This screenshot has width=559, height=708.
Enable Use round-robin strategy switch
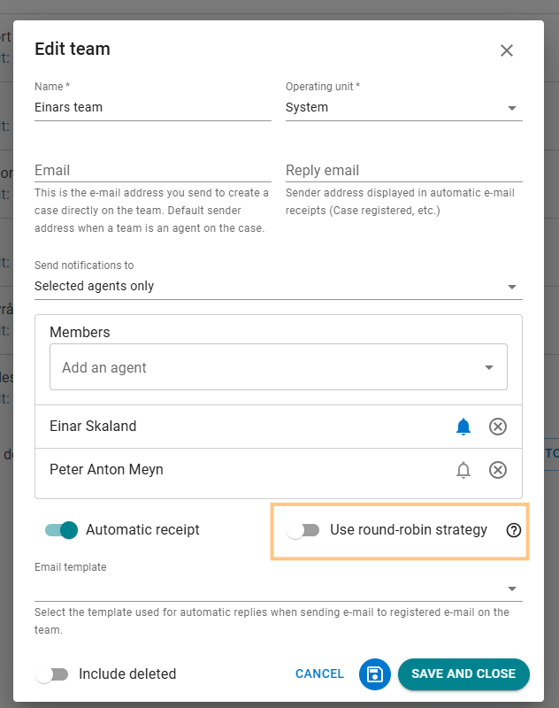[x=302, y=529]
